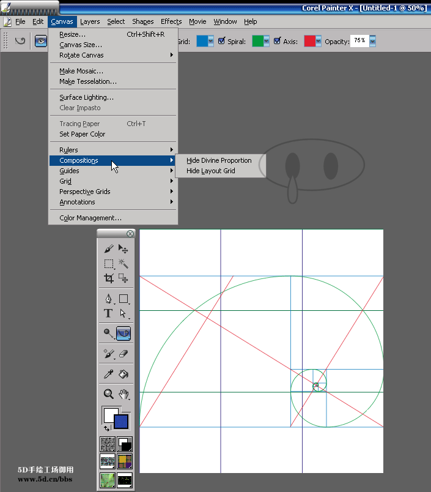Open the Spiral color dropdown arrow
This screenshot has width=431, height=492.
(266, 41)
